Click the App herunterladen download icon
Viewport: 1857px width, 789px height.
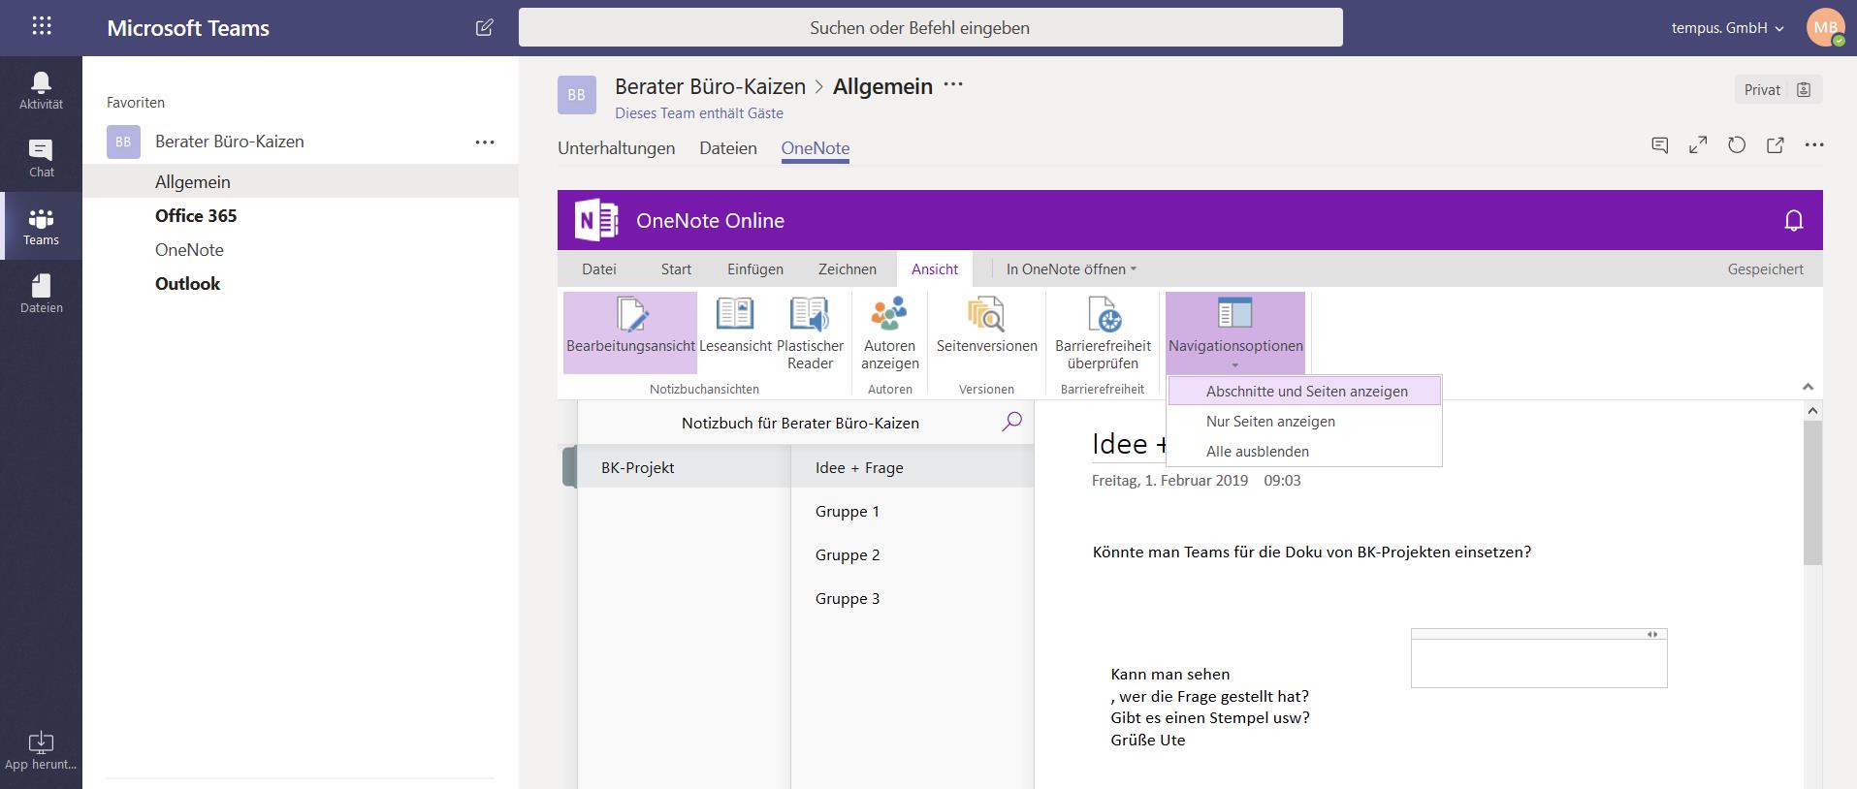point(41,742)
